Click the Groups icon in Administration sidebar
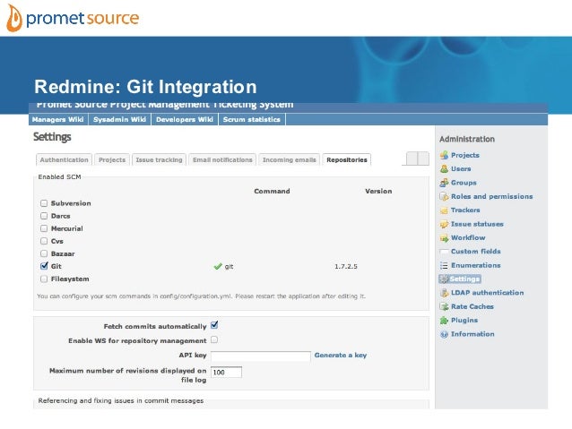This screenshot has width=572, height=429. pyautogui.click(x=444, y=183)
